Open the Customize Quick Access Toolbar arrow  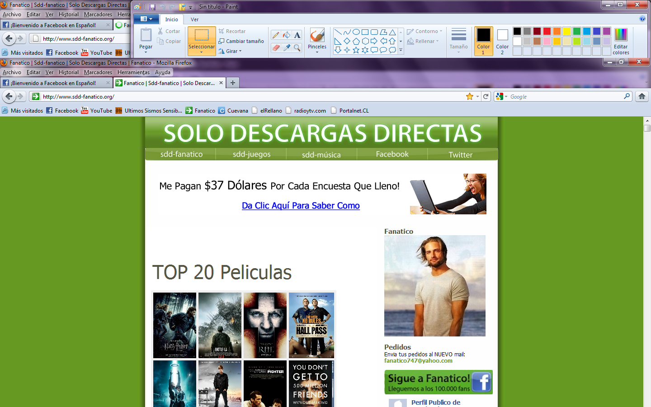[190, 7]
